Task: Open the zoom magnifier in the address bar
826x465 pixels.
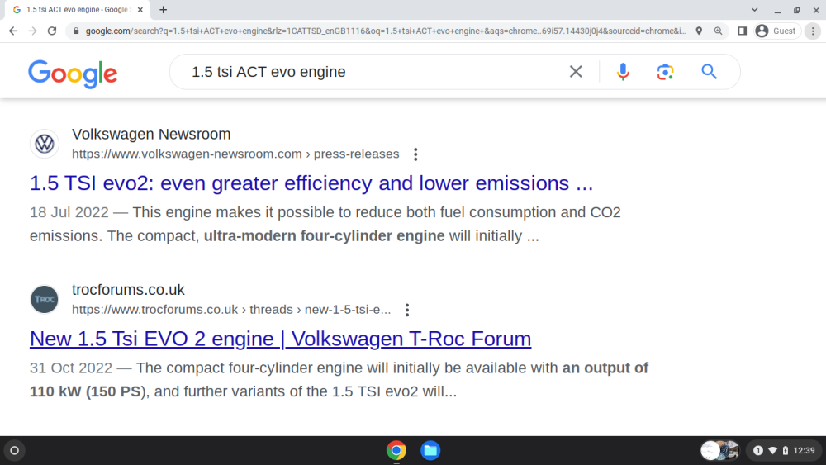Action: click(718, 31)
